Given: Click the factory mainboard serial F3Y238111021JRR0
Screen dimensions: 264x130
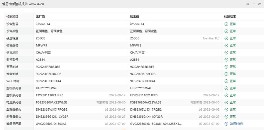Looking at the screenshot, I should 50,95.
